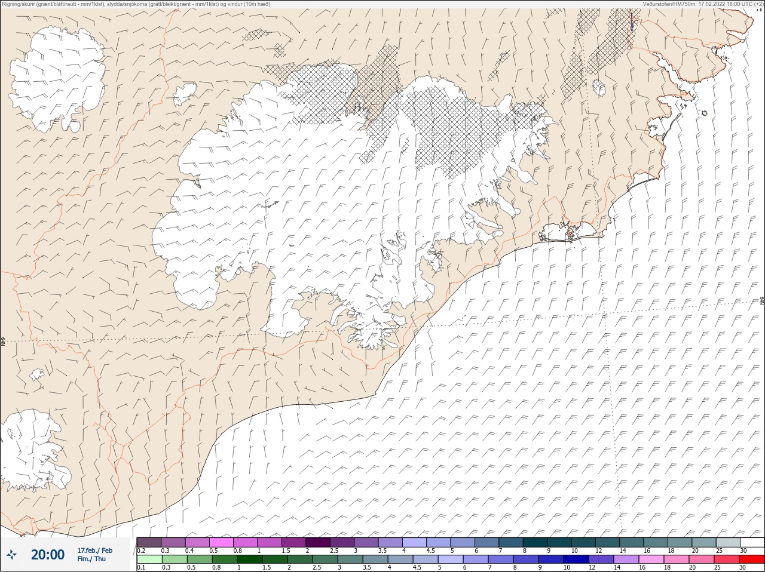The height and width of the screenshot is (572, 765).
Task: Select the pale green 0.1 swatch in bottom legend row
Action: coord(149,559)
